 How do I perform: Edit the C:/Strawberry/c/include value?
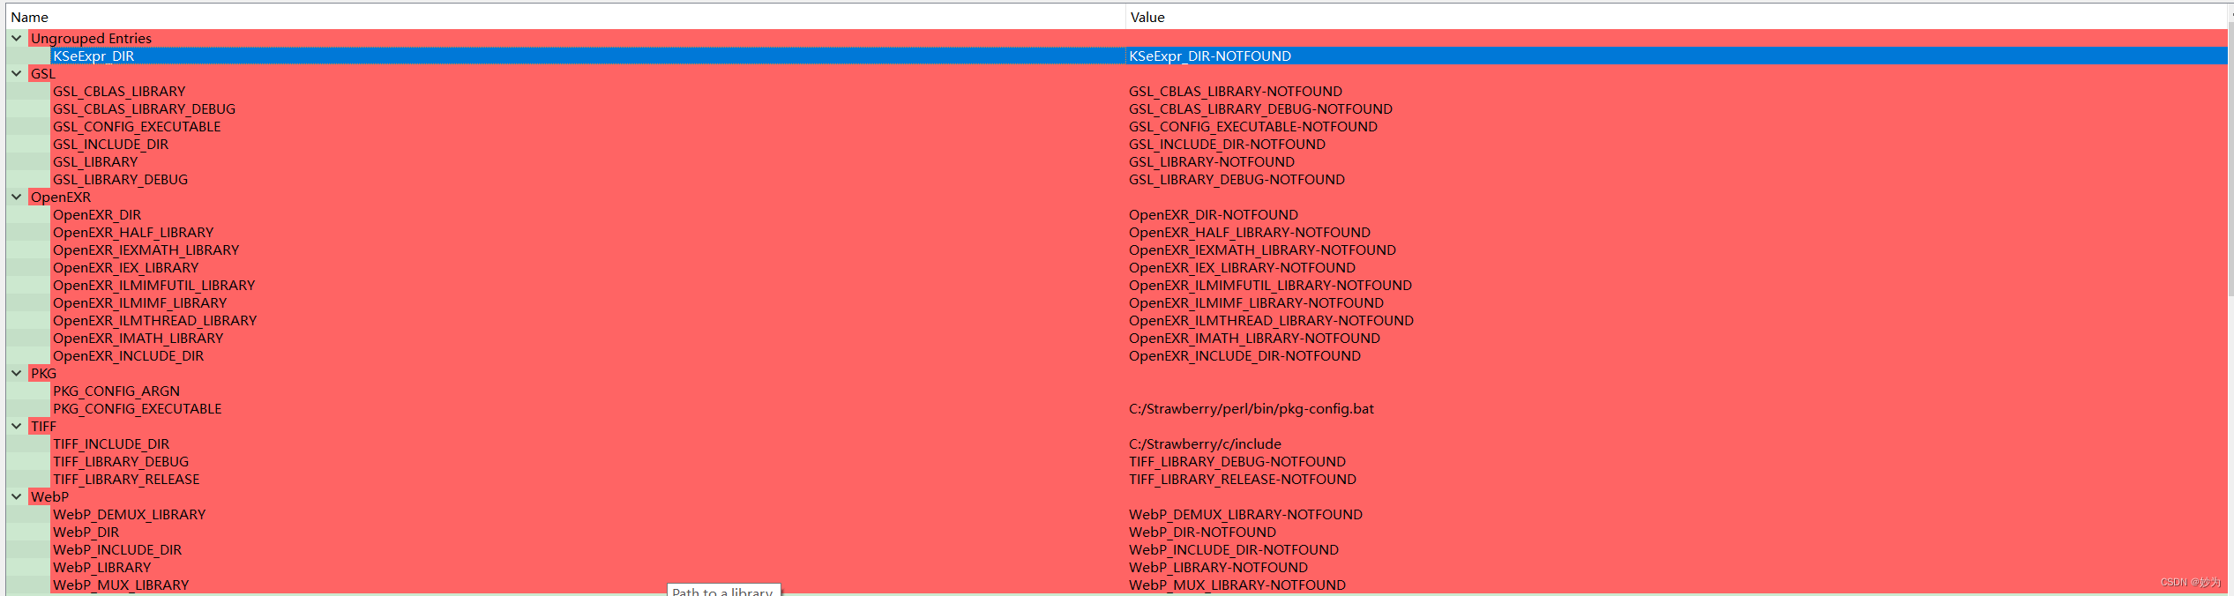click(1205, 444)
